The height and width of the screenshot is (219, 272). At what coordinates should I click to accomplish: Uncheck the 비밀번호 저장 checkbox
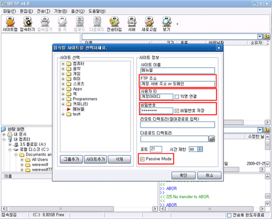pyautogui.click(x=177, y=111)
